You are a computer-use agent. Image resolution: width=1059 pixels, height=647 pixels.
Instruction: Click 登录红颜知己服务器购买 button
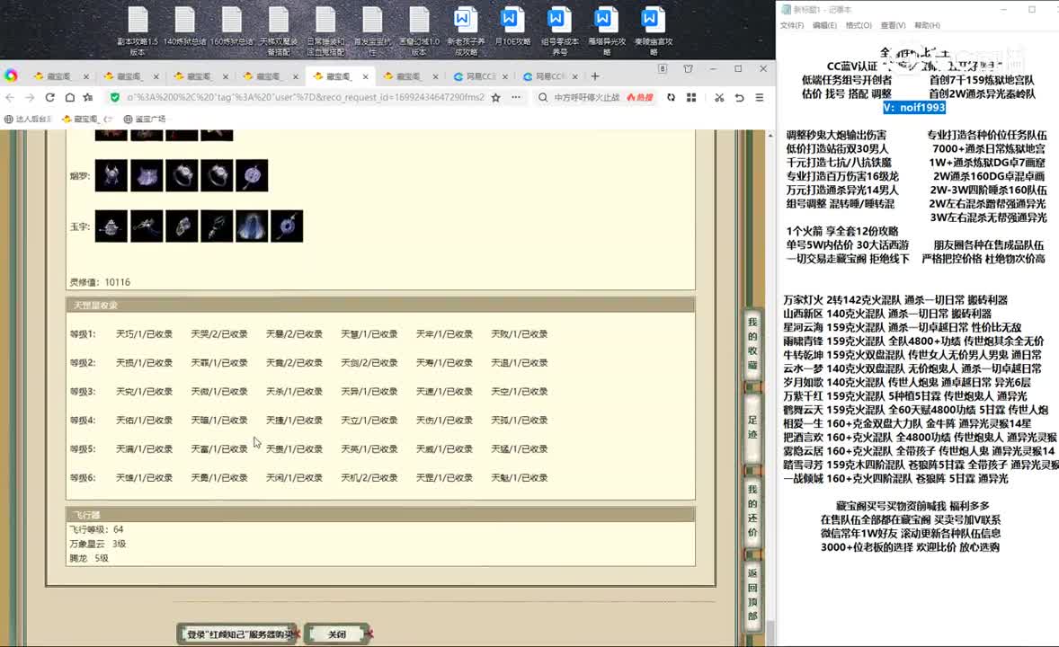pos(237,634)
